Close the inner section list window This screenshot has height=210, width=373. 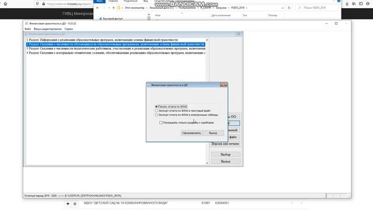238,34
